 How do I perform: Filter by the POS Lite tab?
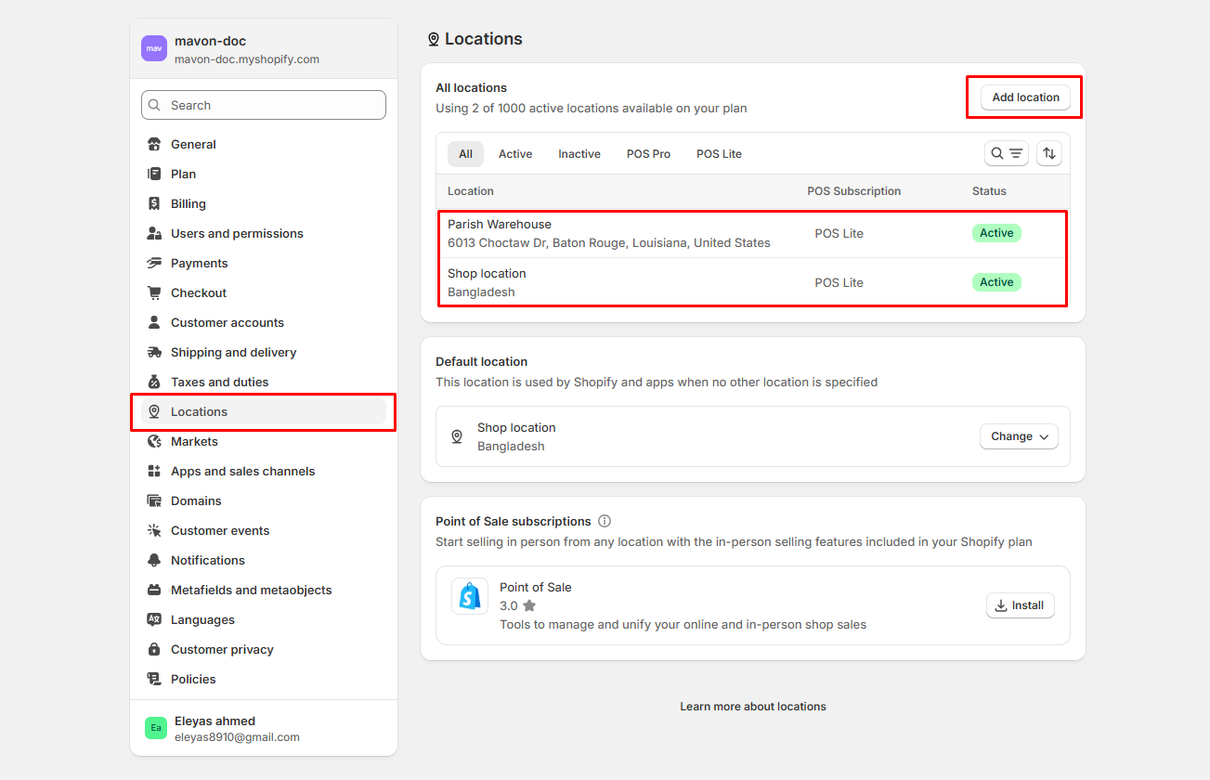coord(719,154)
